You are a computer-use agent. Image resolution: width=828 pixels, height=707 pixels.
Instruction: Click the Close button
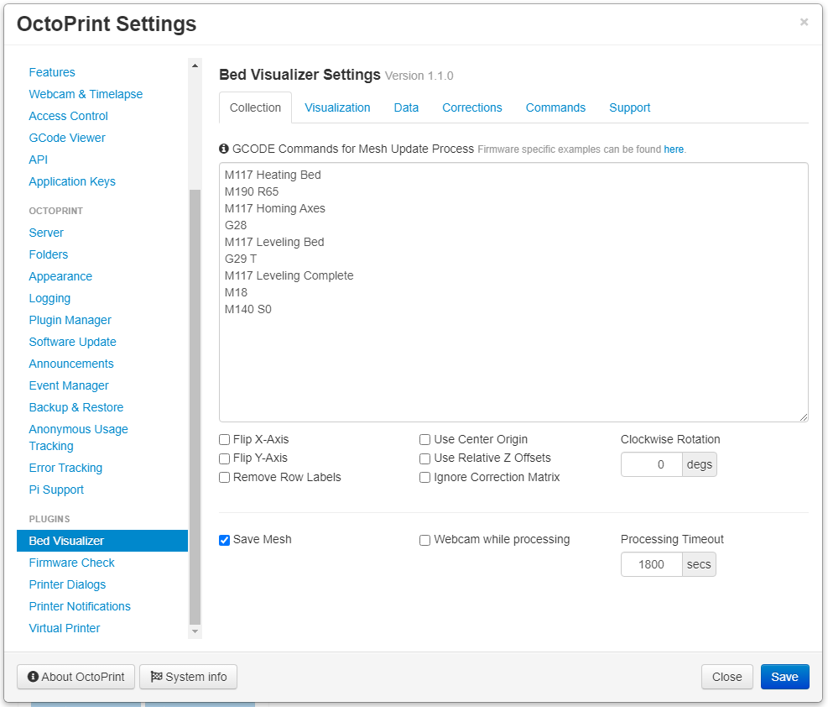726,677
